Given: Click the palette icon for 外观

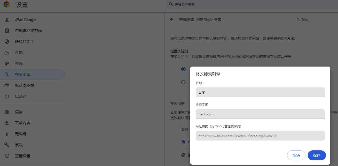Looking at the screenshot, I should click(x=7, y=64).
